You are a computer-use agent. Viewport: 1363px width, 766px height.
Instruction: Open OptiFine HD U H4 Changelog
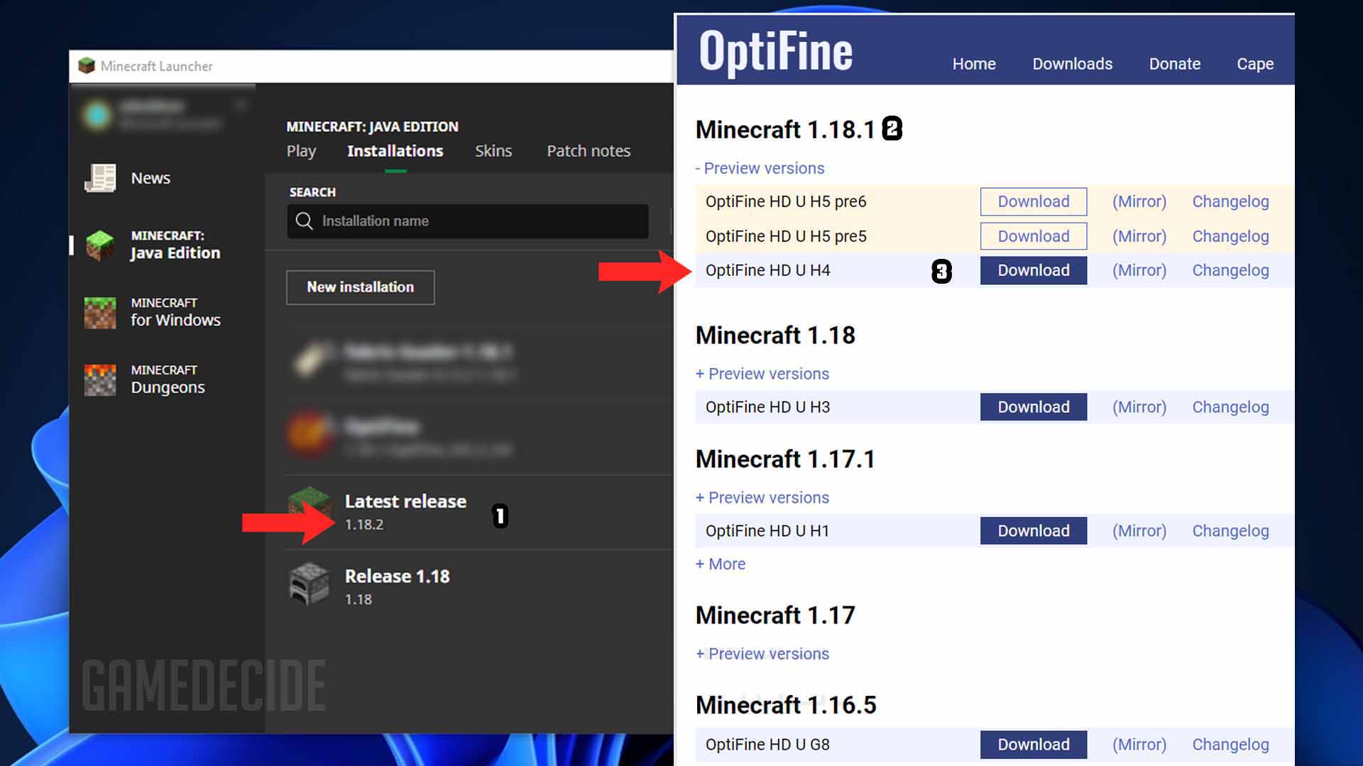pyautogui.click(x=1229, y=270)
